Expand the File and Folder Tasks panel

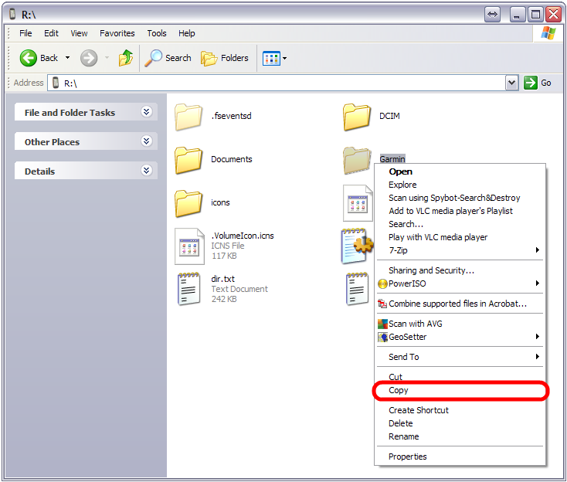point(146,112)
